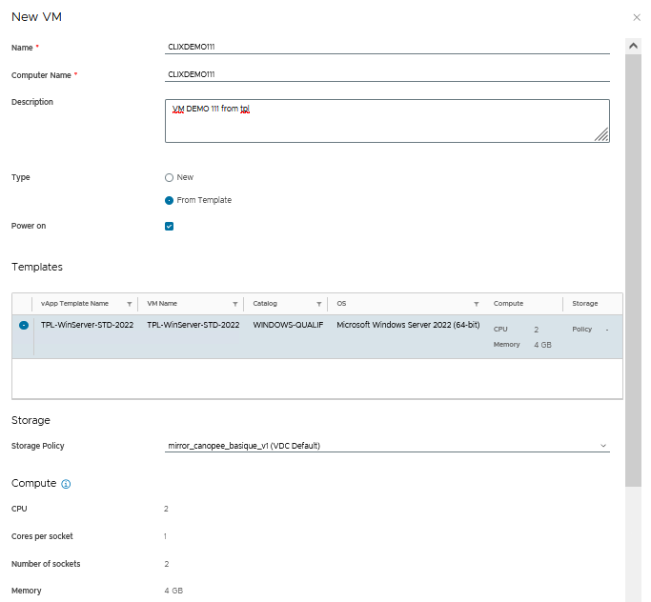Open the OS column filter icon
This screenshot has height=602, width=651.
coord(477,304)
